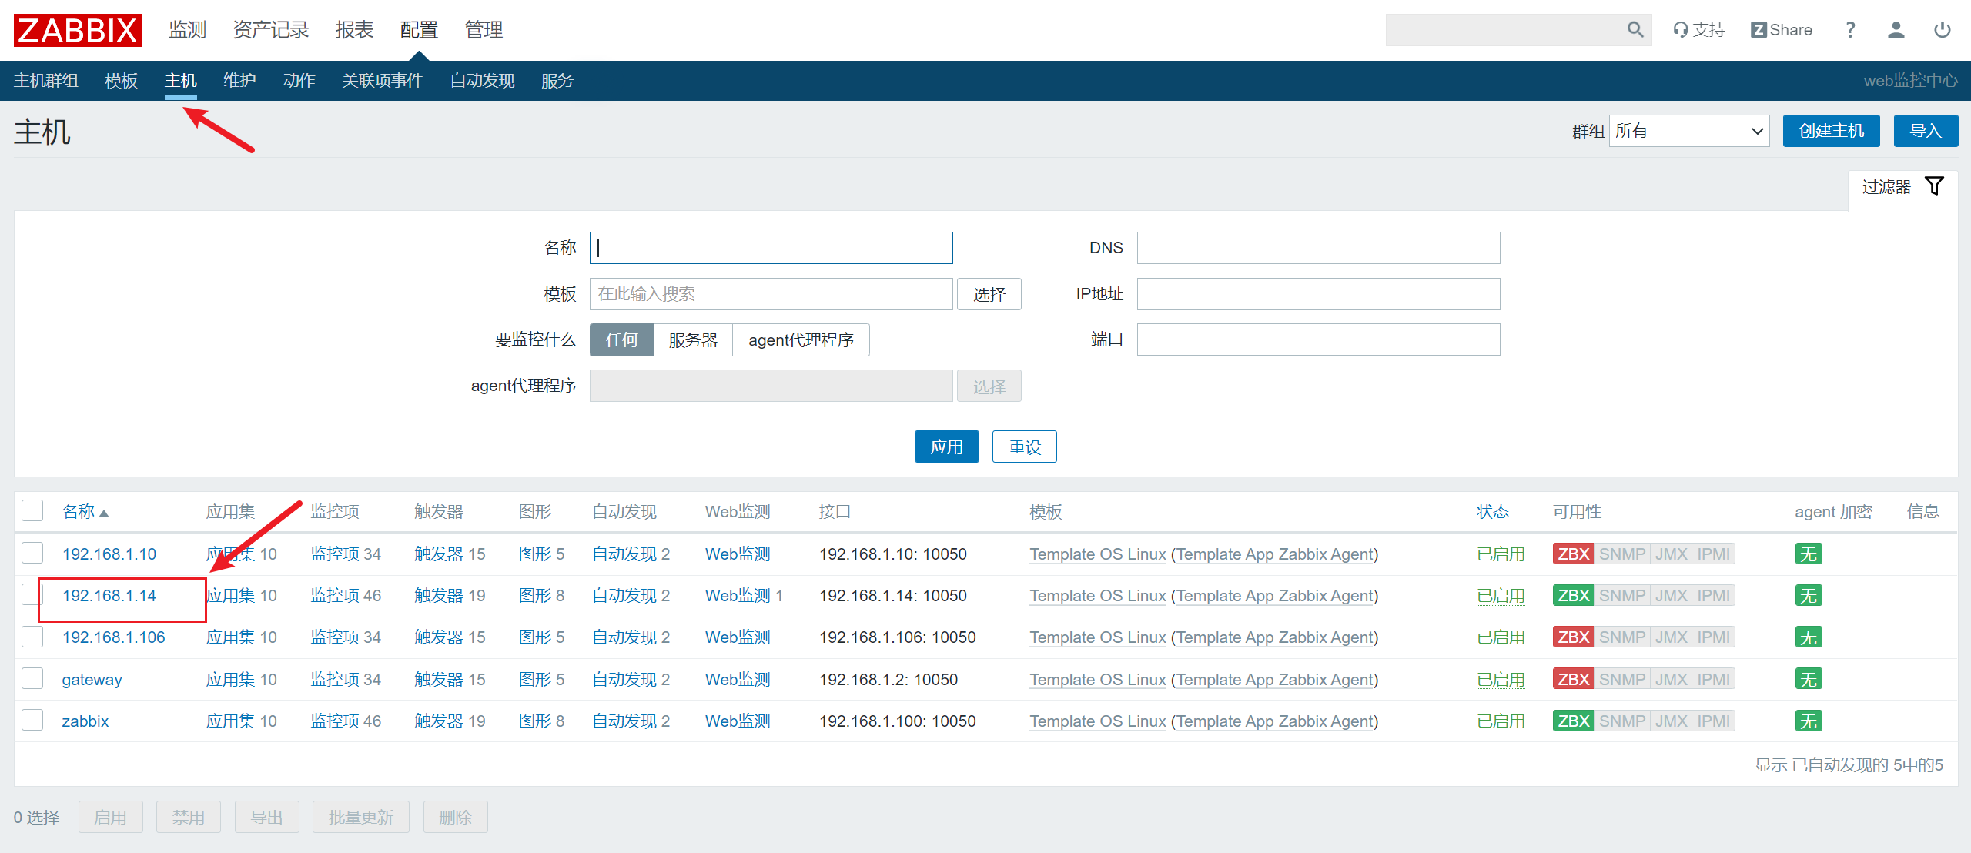
Task: Open the 群组 所有 dropdown
Action: [x=1689, y=131]
